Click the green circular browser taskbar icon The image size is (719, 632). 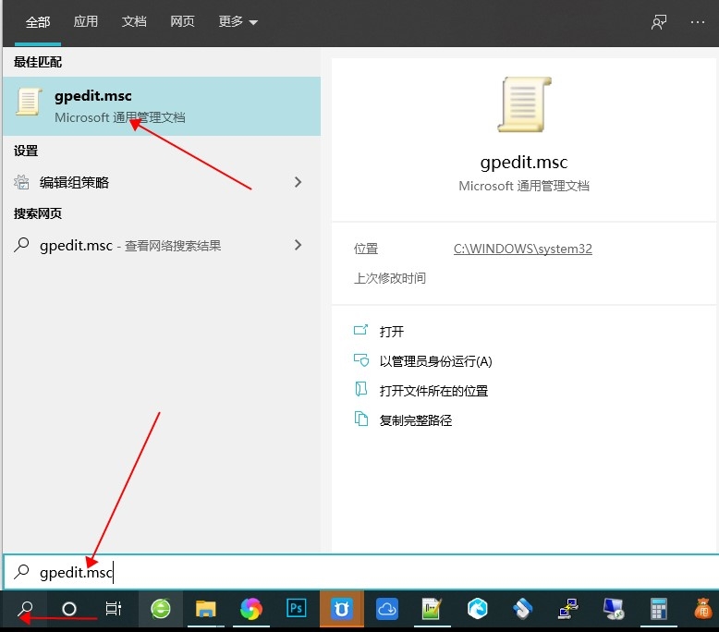tap(161, 609)
